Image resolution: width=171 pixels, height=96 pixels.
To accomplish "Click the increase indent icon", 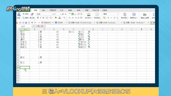I will (x=81, y=14).
